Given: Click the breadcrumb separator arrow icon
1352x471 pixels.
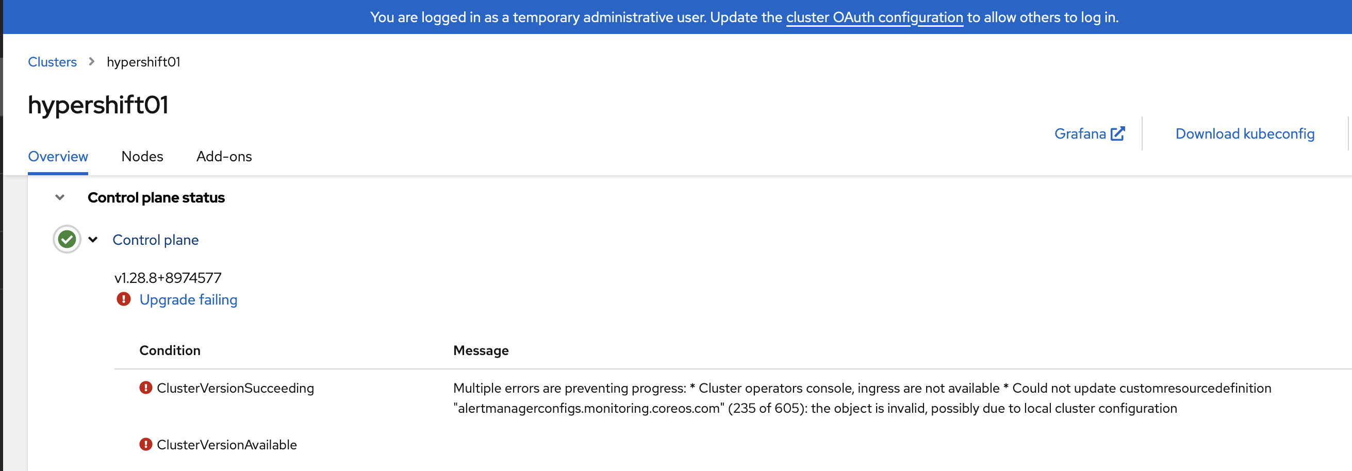Looking at the screenshot, I should click(92, 62).
